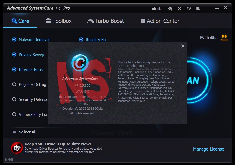Viewport: 235px width, 165px height.
Task: Click the circular update/refresh icon in title bar
Action: pos(179,9)
